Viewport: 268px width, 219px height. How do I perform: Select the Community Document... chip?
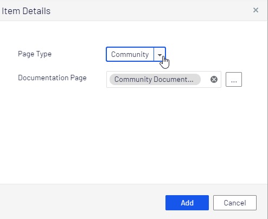(x=155, y=80)
